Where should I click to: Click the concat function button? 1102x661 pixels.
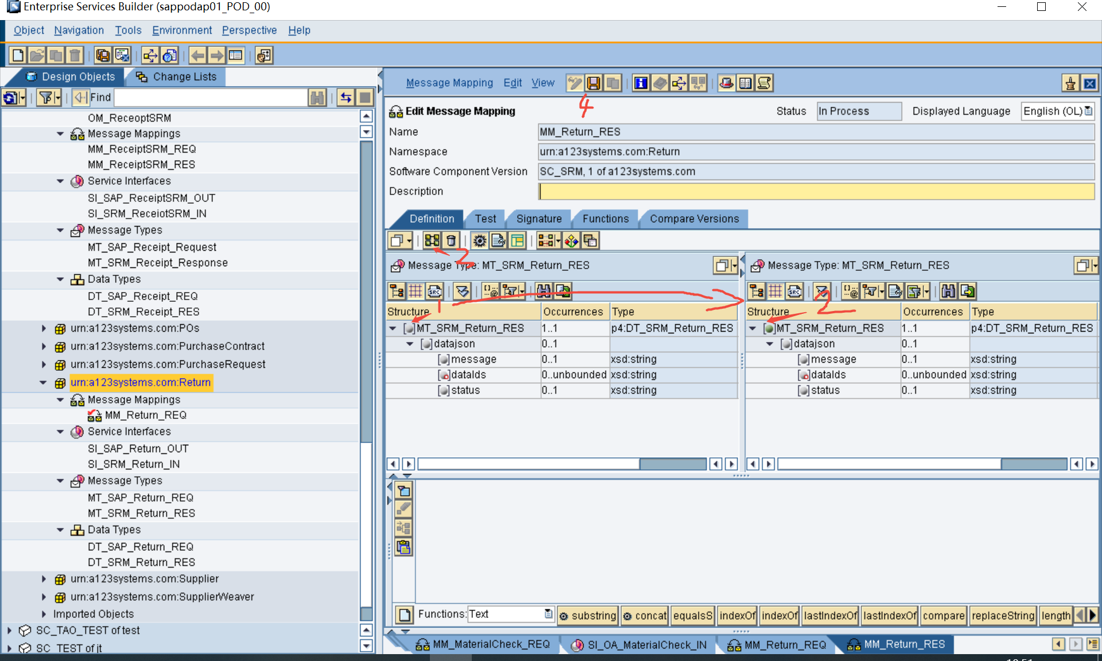645,616
